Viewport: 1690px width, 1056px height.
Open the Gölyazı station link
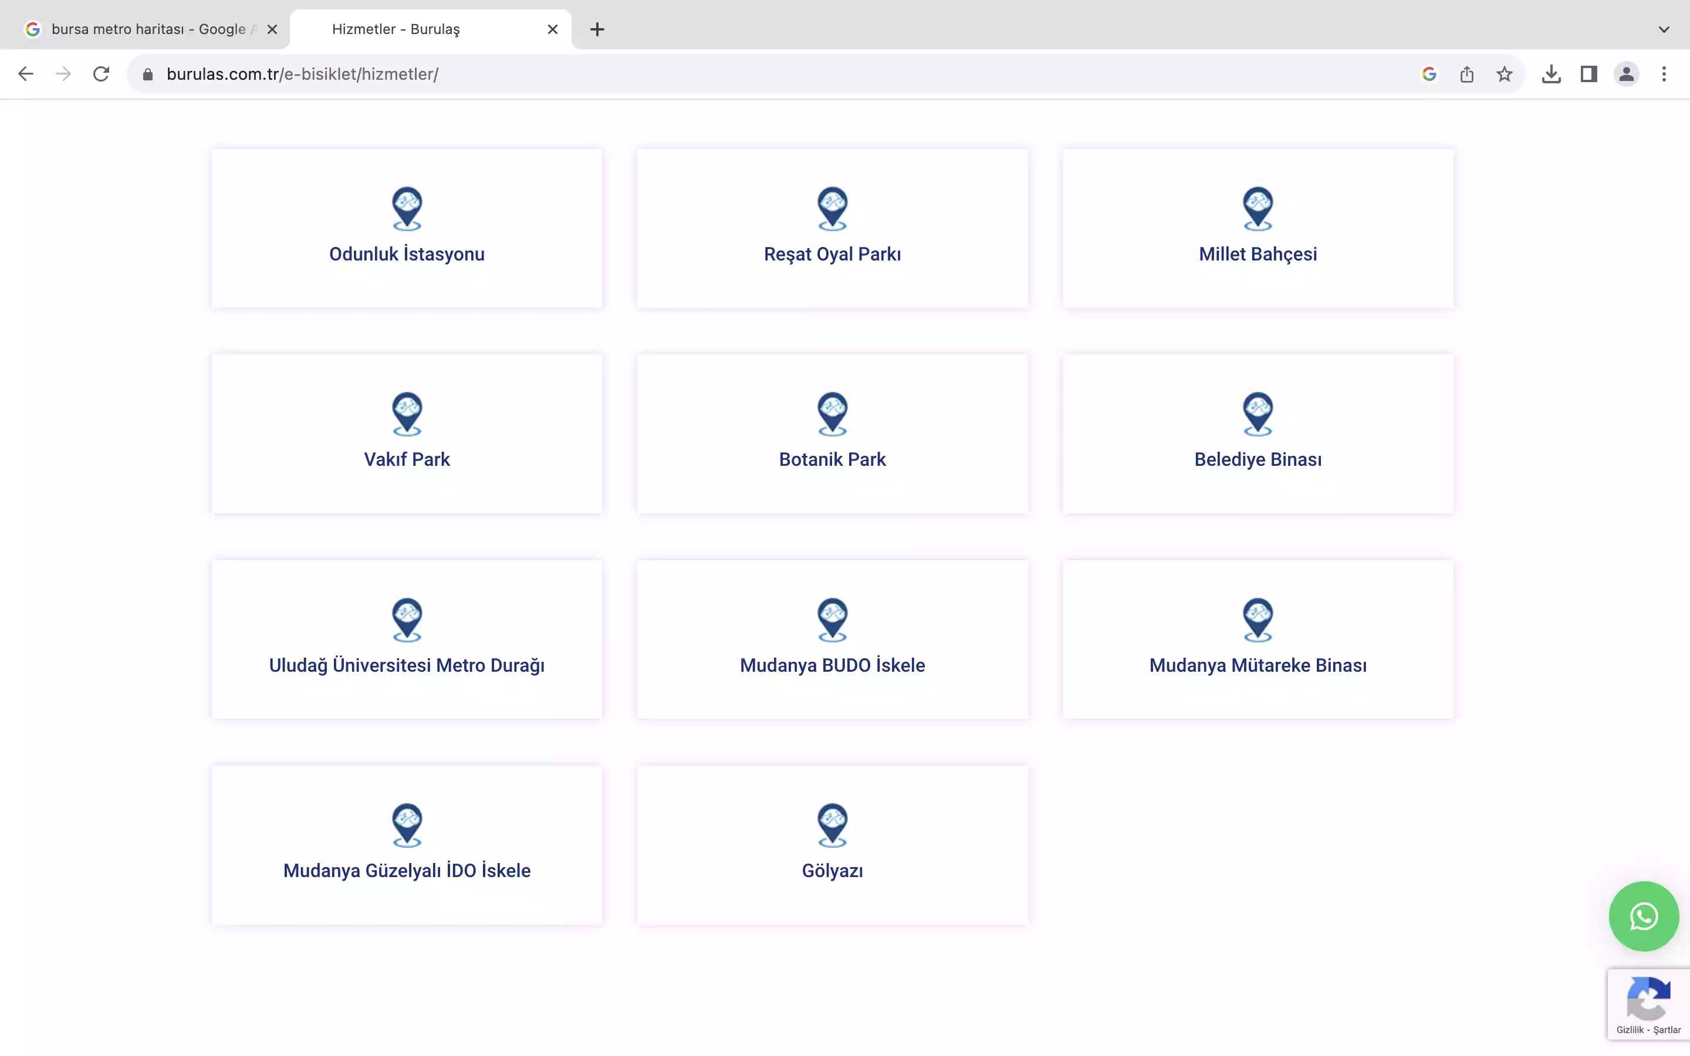pos(833,871)
